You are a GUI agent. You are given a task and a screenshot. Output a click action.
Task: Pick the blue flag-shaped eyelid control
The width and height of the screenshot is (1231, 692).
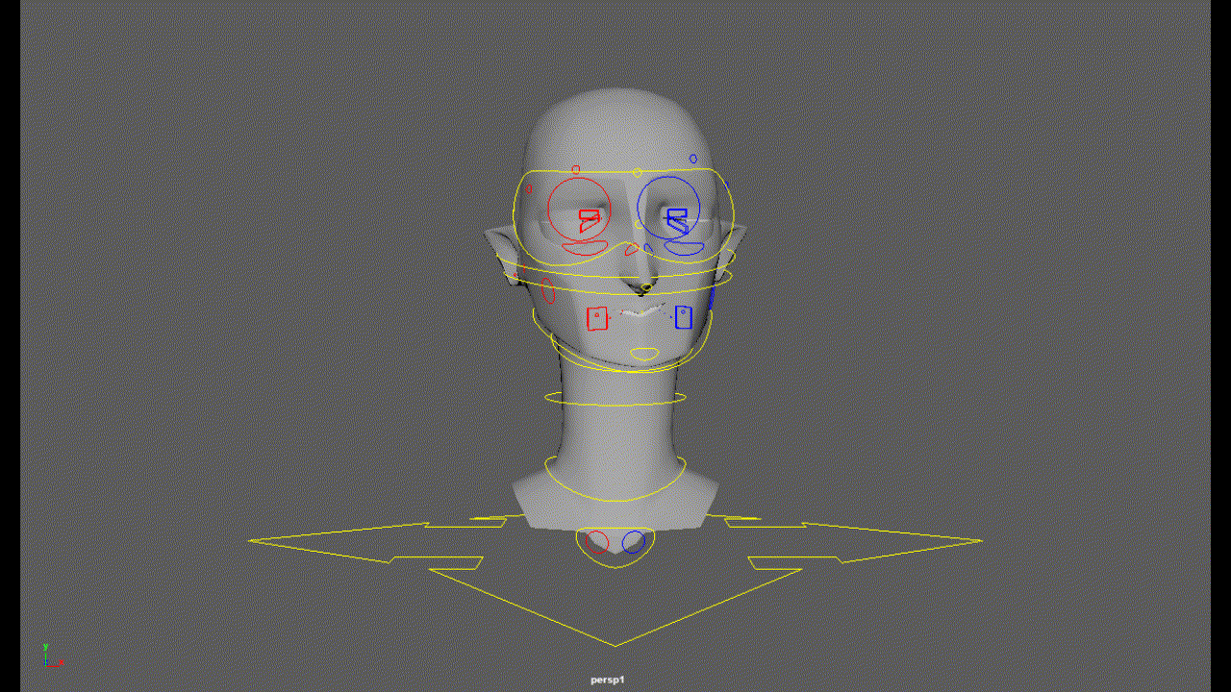677,222
